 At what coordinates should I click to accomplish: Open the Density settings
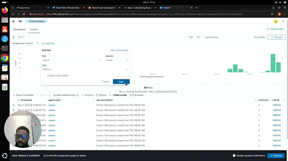point(101,95)
